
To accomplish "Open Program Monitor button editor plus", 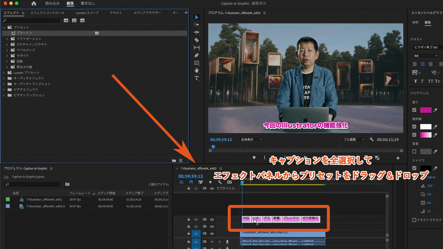I will [x=398, y=158].
